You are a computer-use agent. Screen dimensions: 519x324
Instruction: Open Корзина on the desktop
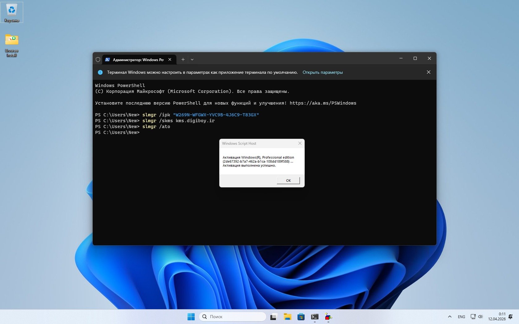(12, 12)
